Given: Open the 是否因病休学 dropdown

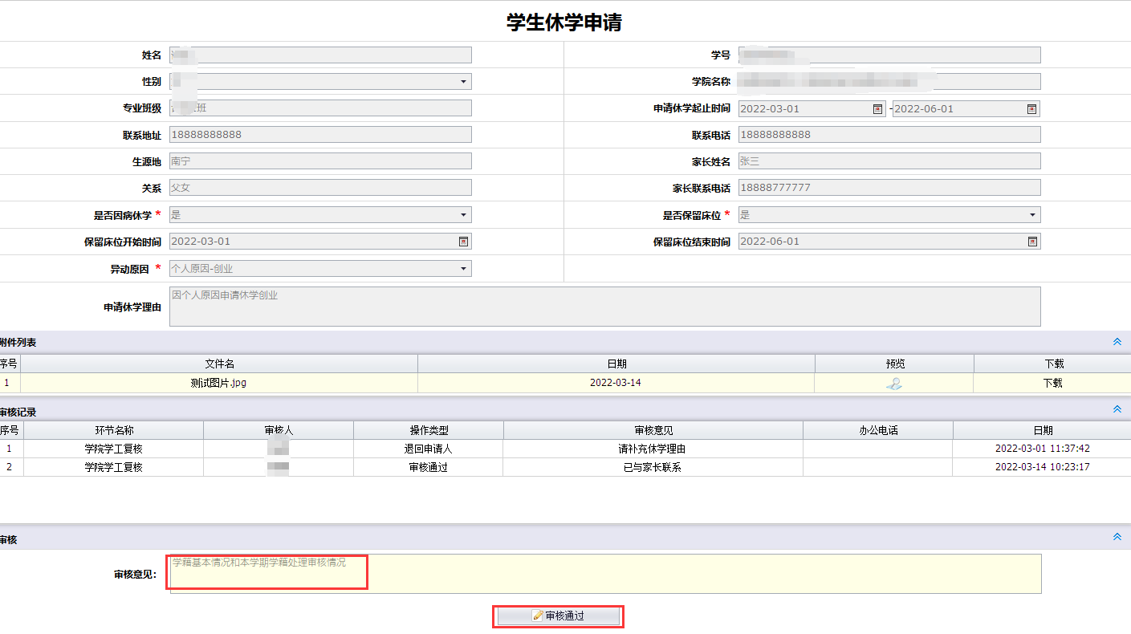Looking at the screenshot, I should tap(463, 215).
